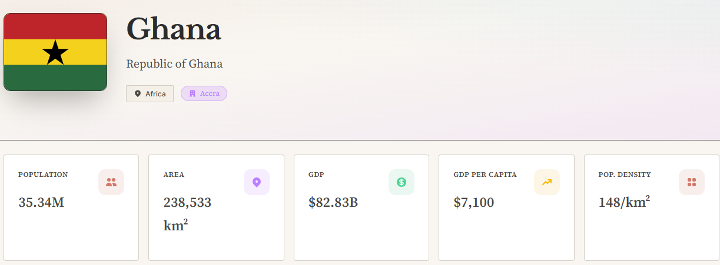Open the GDP Per Capita stat card
720x265 pixels.
tap(506, 207)
